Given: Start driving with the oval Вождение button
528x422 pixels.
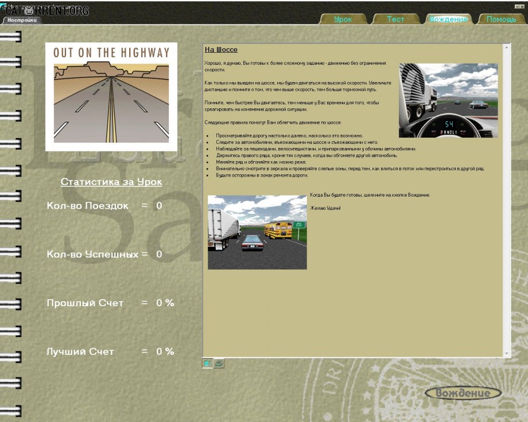Looking at the screenshot, I should (463, 393).
